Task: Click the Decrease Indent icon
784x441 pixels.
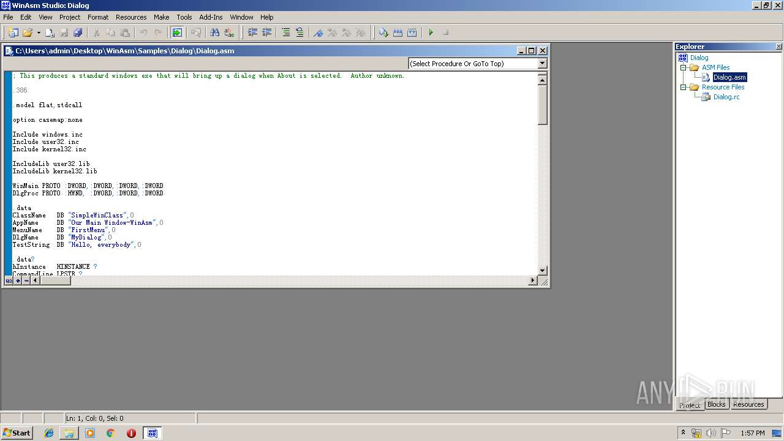Action: click(x=266, y=32)
